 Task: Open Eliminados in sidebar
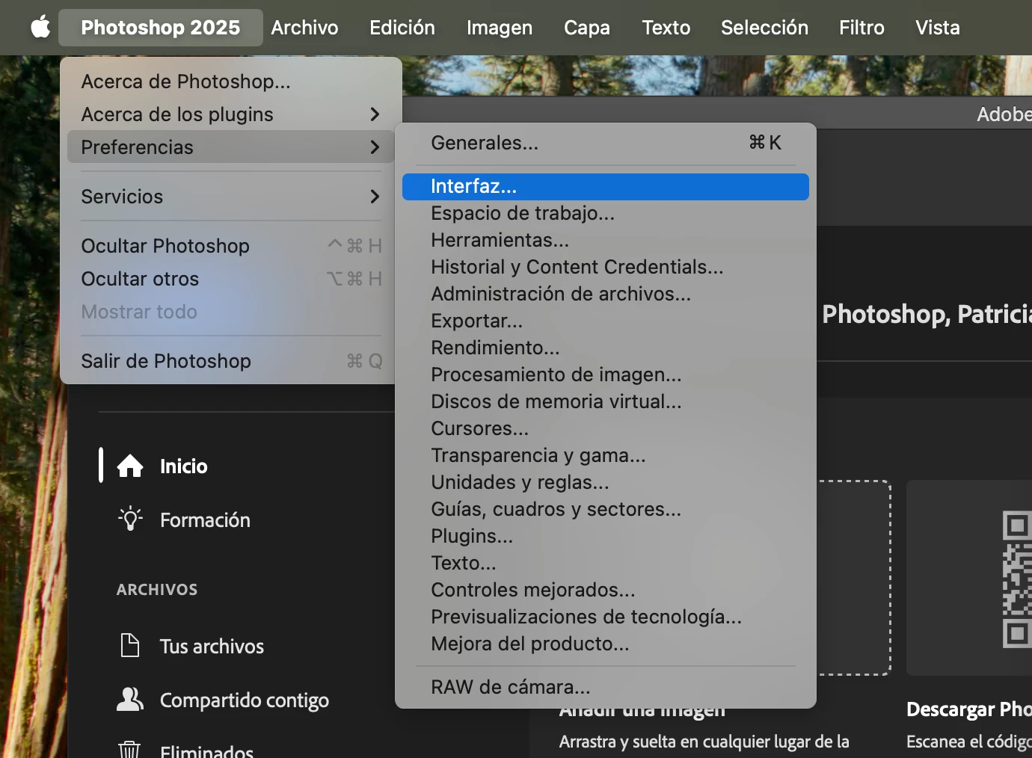click(x=206, y=750)
